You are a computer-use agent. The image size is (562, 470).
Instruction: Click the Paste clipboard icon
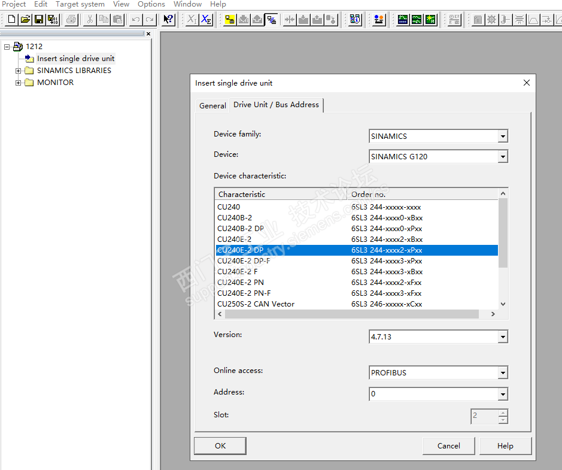pos(117,19)
